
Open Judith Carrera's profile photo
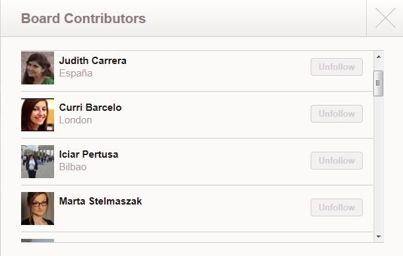(x=38, y=68)
